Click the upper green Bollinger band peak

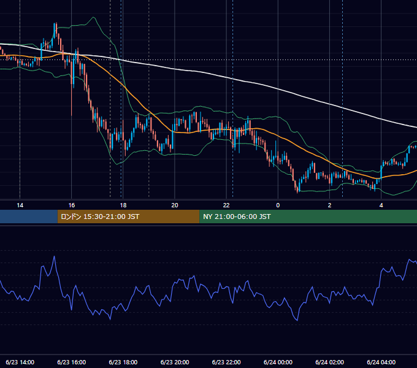click(93, 18)
